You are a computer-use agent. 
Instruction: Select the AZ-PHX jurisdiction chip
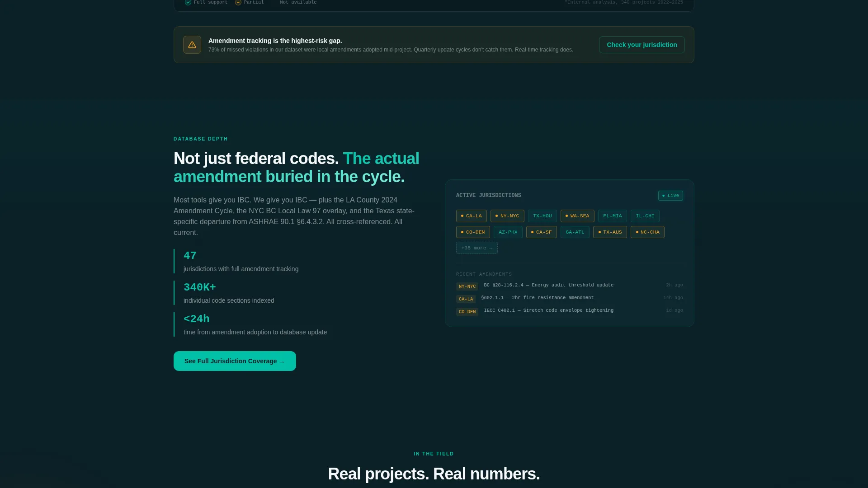tap(508, 232)
